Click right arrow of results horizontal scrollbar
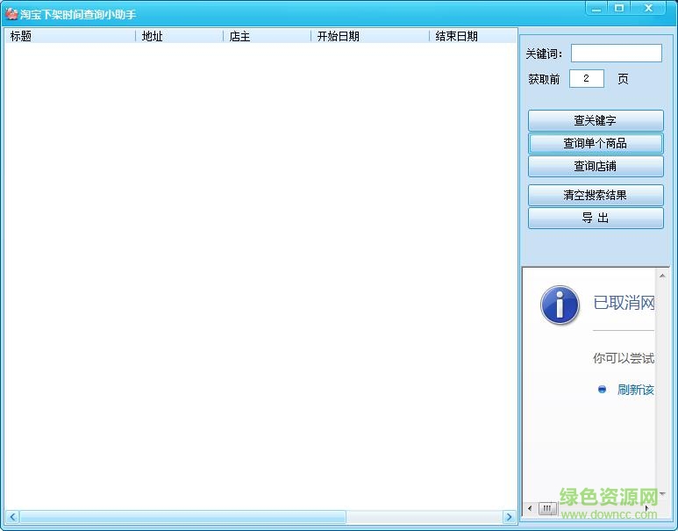Viewport: 678px width, 531px height. coord(509,517)
